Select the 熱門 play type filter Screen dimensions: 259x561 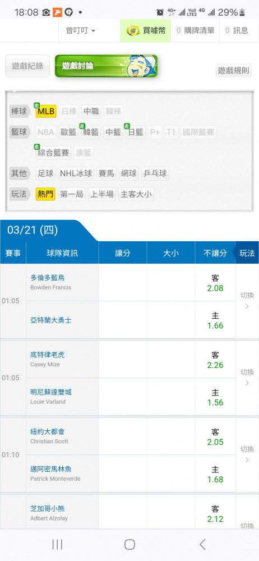click(45, 194)
